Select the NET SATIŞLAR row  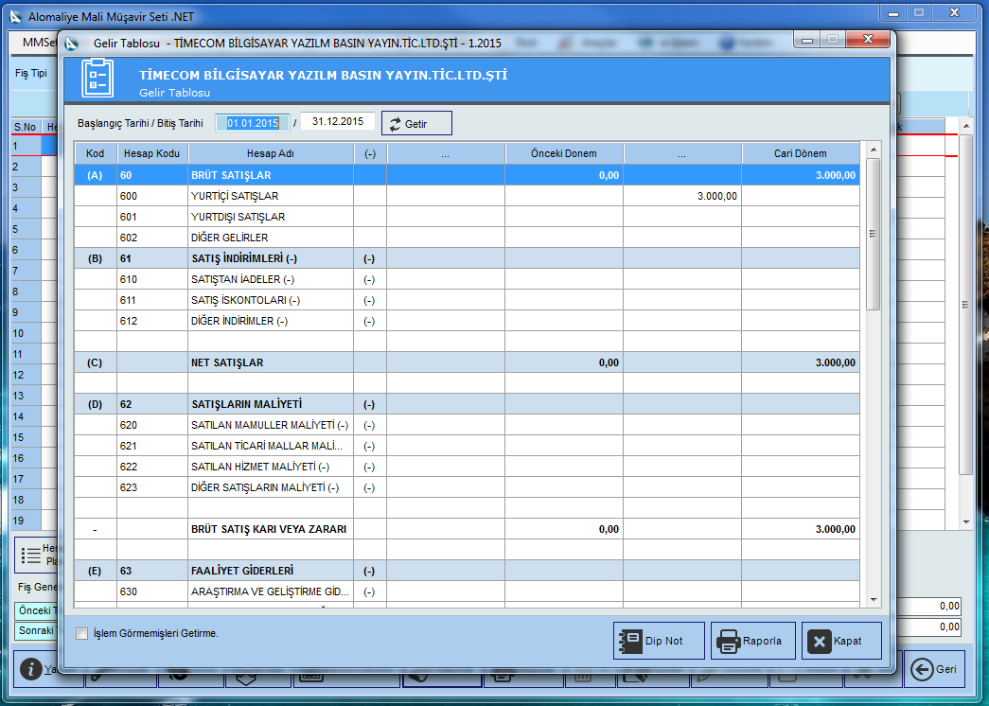pos(467,362)
